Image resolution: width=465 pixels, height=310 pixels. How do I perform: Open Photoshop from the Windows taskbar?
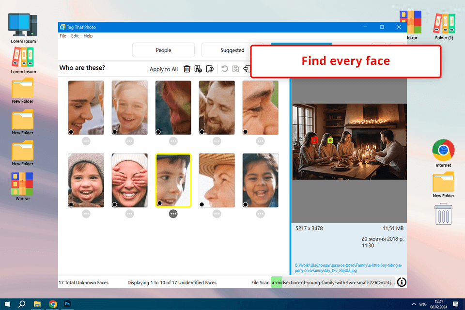tap(68, 304)
